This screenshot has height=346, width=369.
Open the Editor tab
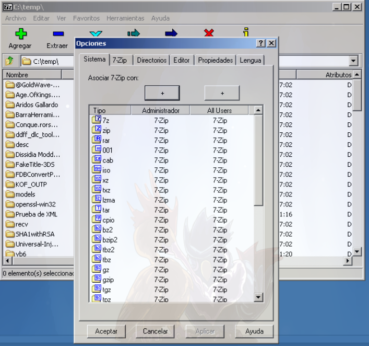coord(182,60)
